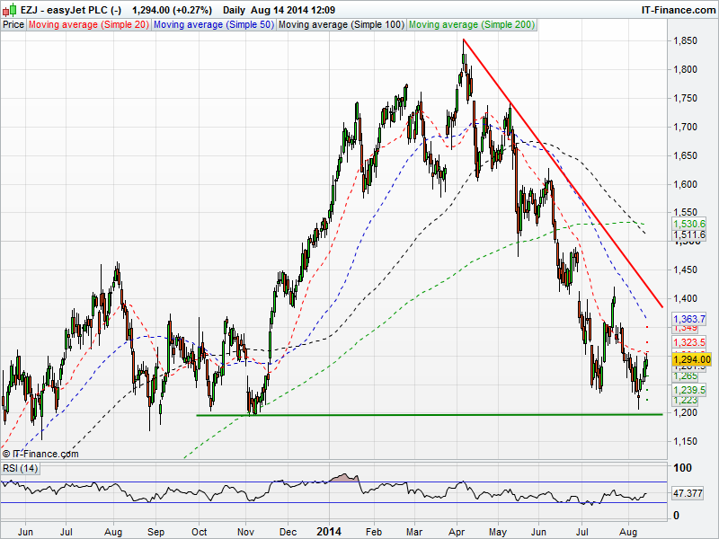Click the 1,511.6 MA100 value tag

coord(689,234)
